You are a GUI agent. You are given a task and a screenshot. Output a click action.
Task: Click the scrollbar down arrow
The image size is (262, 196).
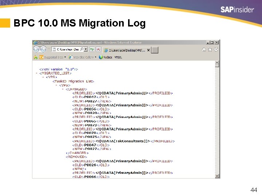click(x=217, y=176)
